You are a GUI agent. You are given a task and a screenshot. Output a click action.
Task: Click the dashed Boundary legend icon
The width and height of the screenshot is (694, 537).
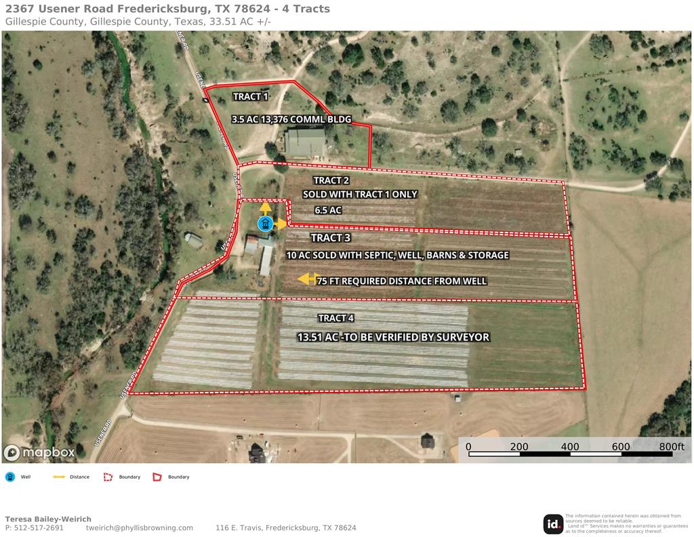point(108,477)
